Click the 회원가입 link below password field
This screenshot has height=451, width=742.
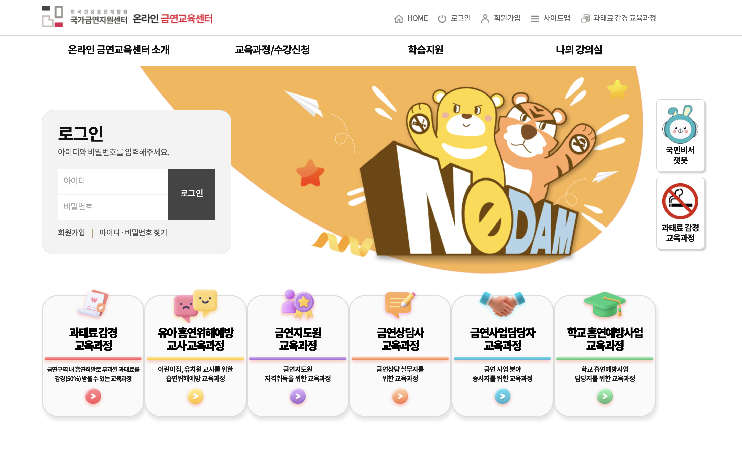click(x=71, y=232)
